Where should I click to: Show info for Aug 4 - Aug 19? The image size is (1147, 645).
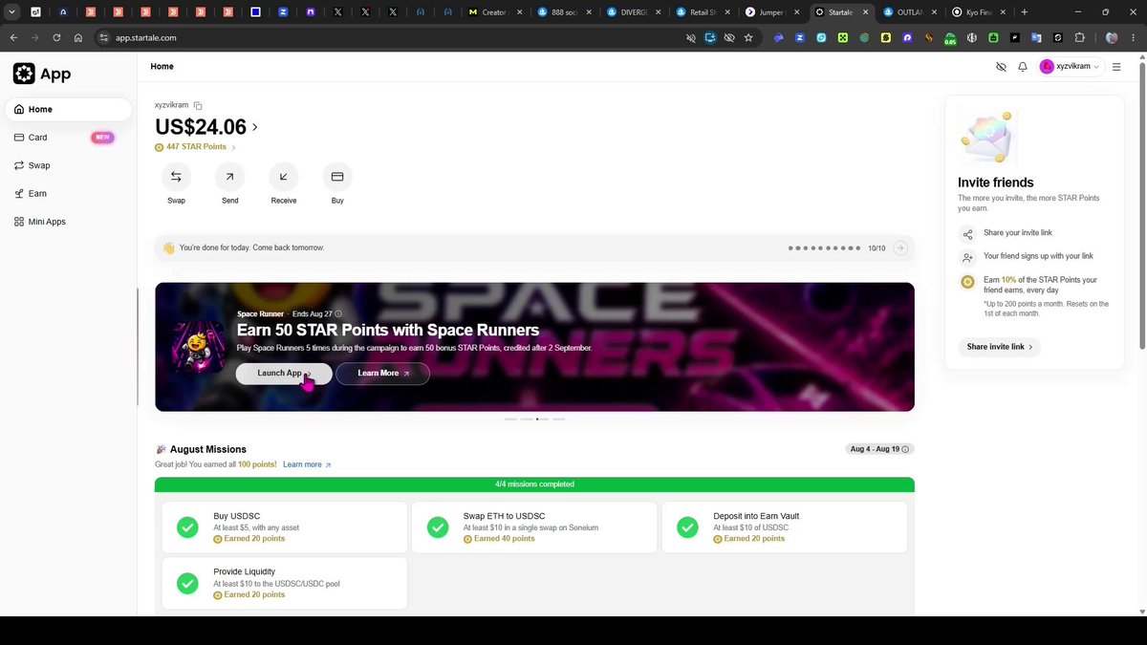tap(905, 449)
